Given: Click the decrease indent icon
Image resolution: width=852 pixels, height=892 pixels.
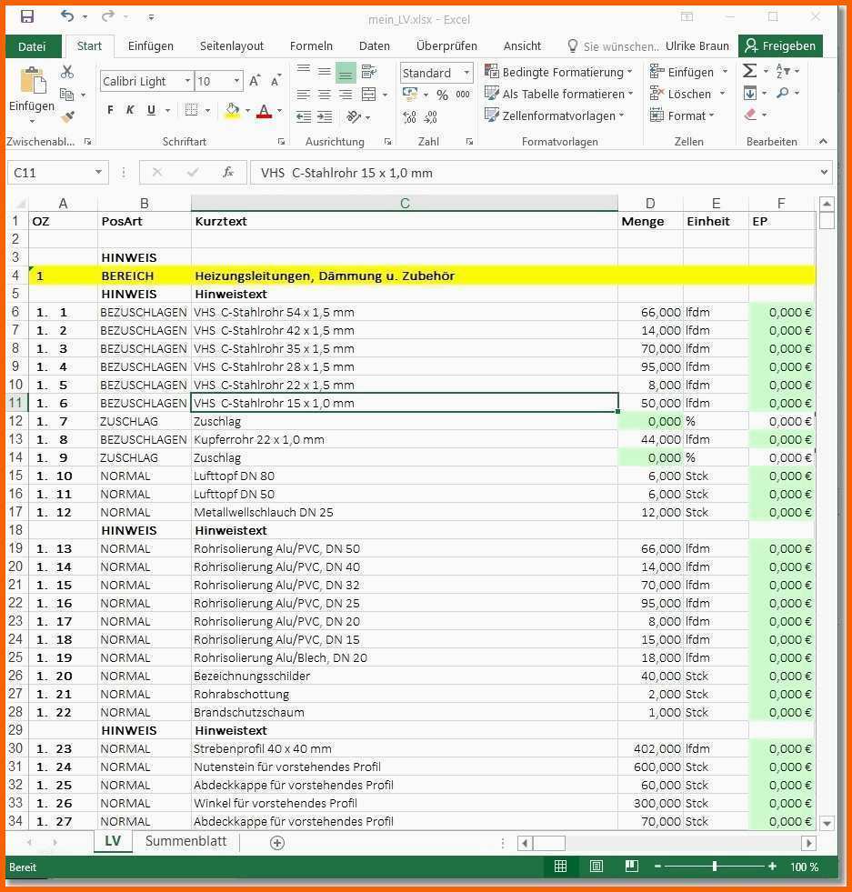Looking at the screenshot, I should 304,117.
